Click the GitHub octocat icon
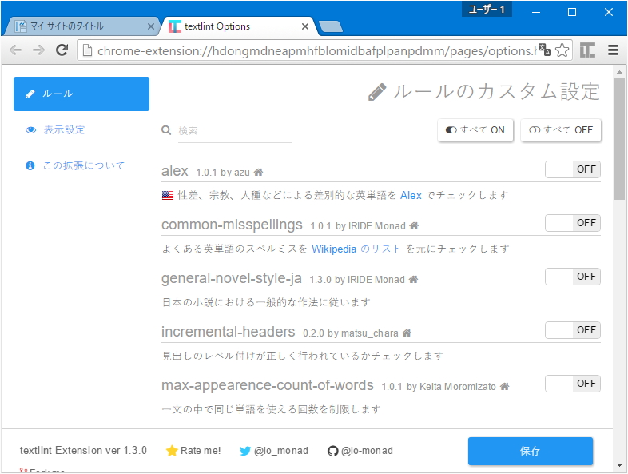628x474 pixels. (x=333, y=451)
